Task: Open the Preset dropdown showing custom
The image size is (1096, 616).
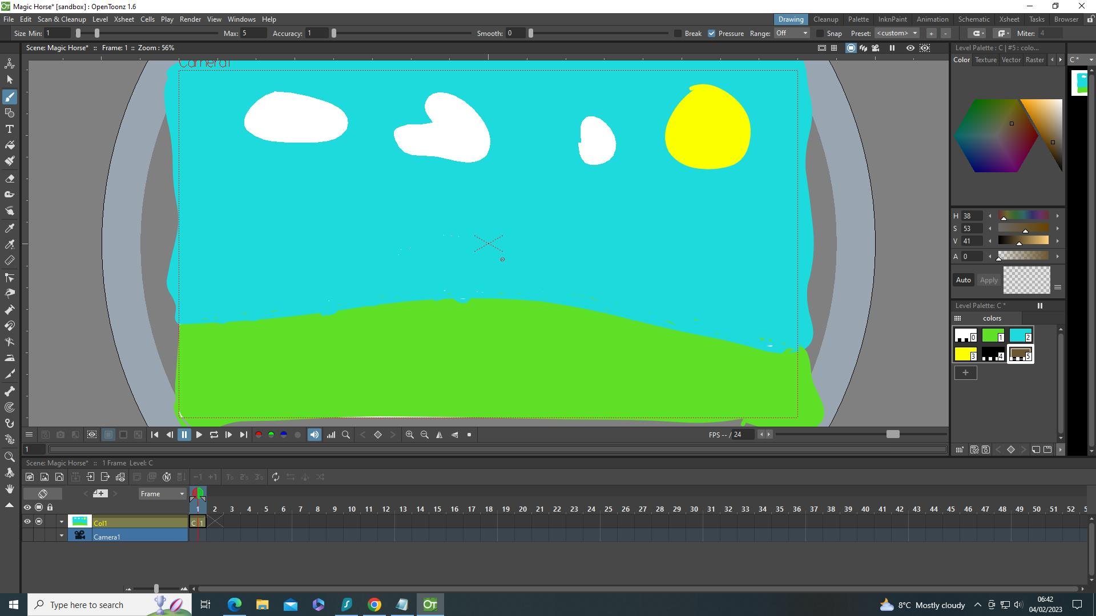Action: click(897, 33)
